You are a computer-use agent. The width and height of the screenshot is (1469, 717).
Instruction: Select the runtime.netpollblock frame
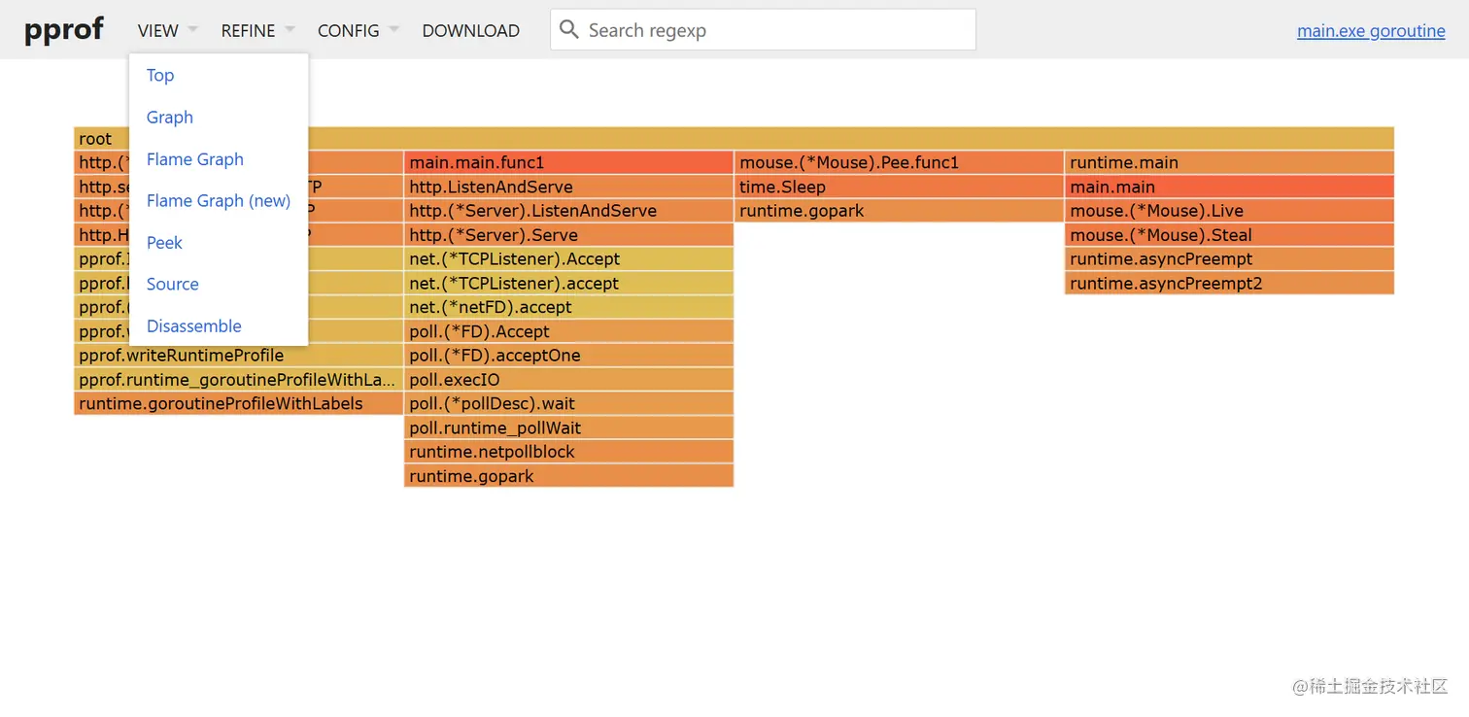[568, 452]
